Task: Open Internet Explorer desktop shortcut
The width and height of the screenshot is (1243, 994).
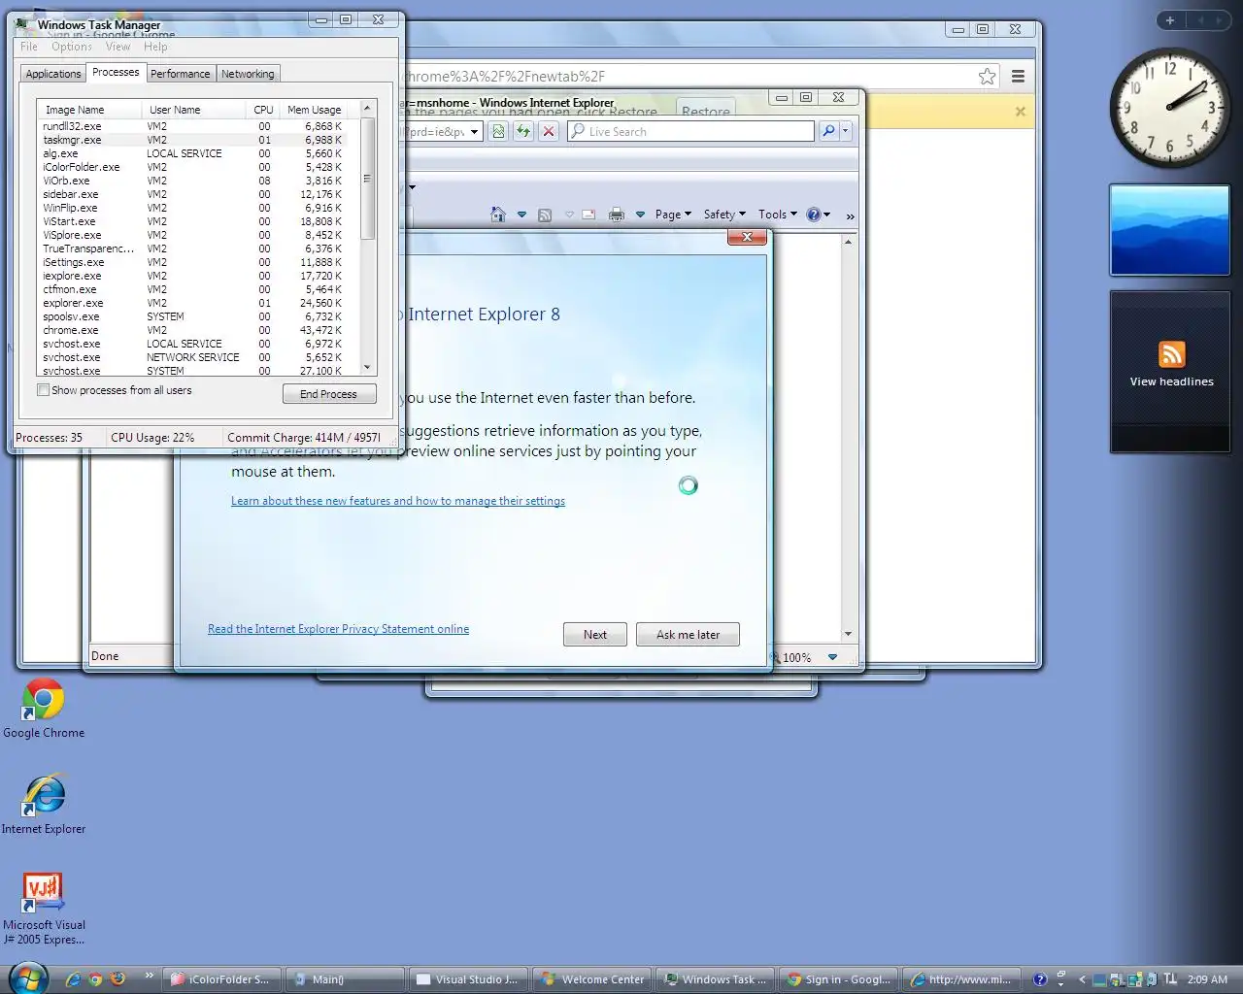Action: tap(44, 805)
